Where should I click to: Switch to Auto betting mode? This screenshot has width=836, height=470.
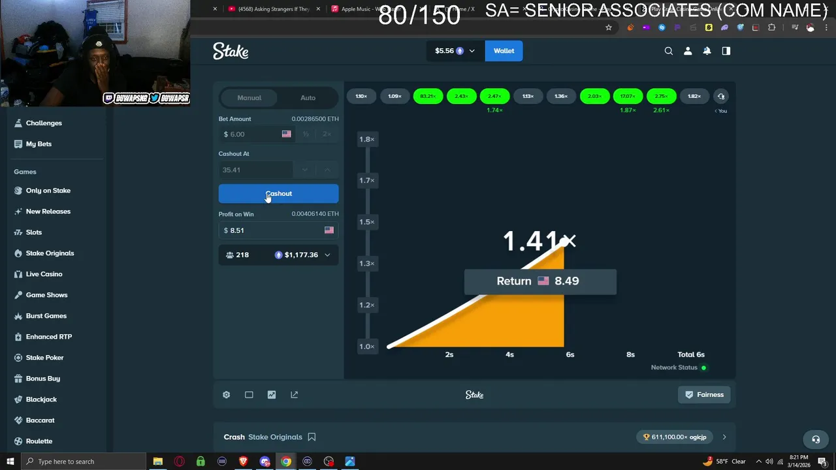coord(308,98)
